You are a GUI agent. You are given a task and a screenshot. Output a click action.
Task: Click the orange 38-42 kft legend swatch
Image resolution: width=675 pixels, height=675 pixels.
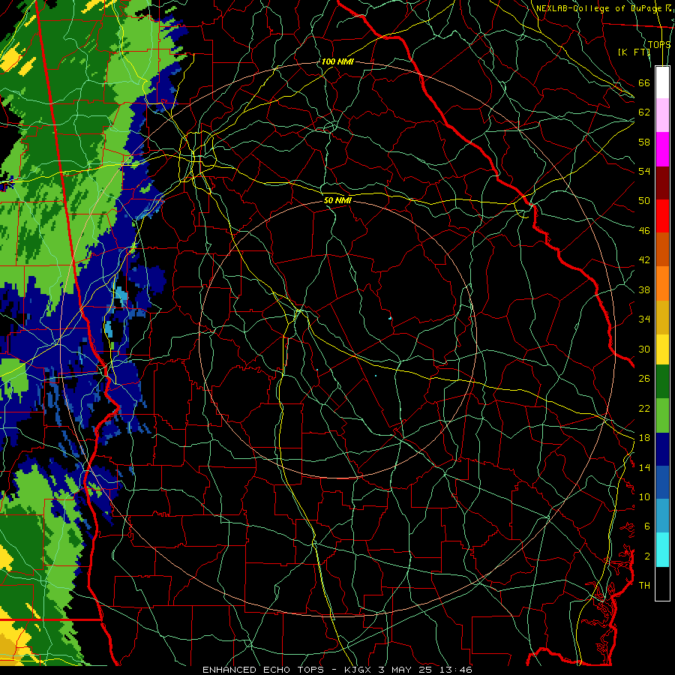click(x=662, y=283)
